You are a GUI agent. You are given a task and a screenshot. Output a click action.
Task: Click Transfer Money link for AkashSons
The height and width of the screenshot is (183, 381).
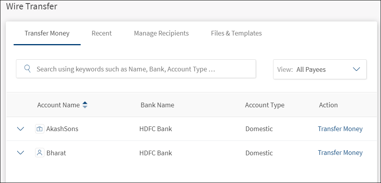[x=340, y=129]
